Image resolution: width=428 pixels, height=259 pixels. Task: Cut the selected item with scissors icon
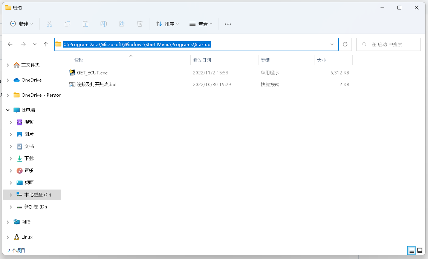pos(49,24)
